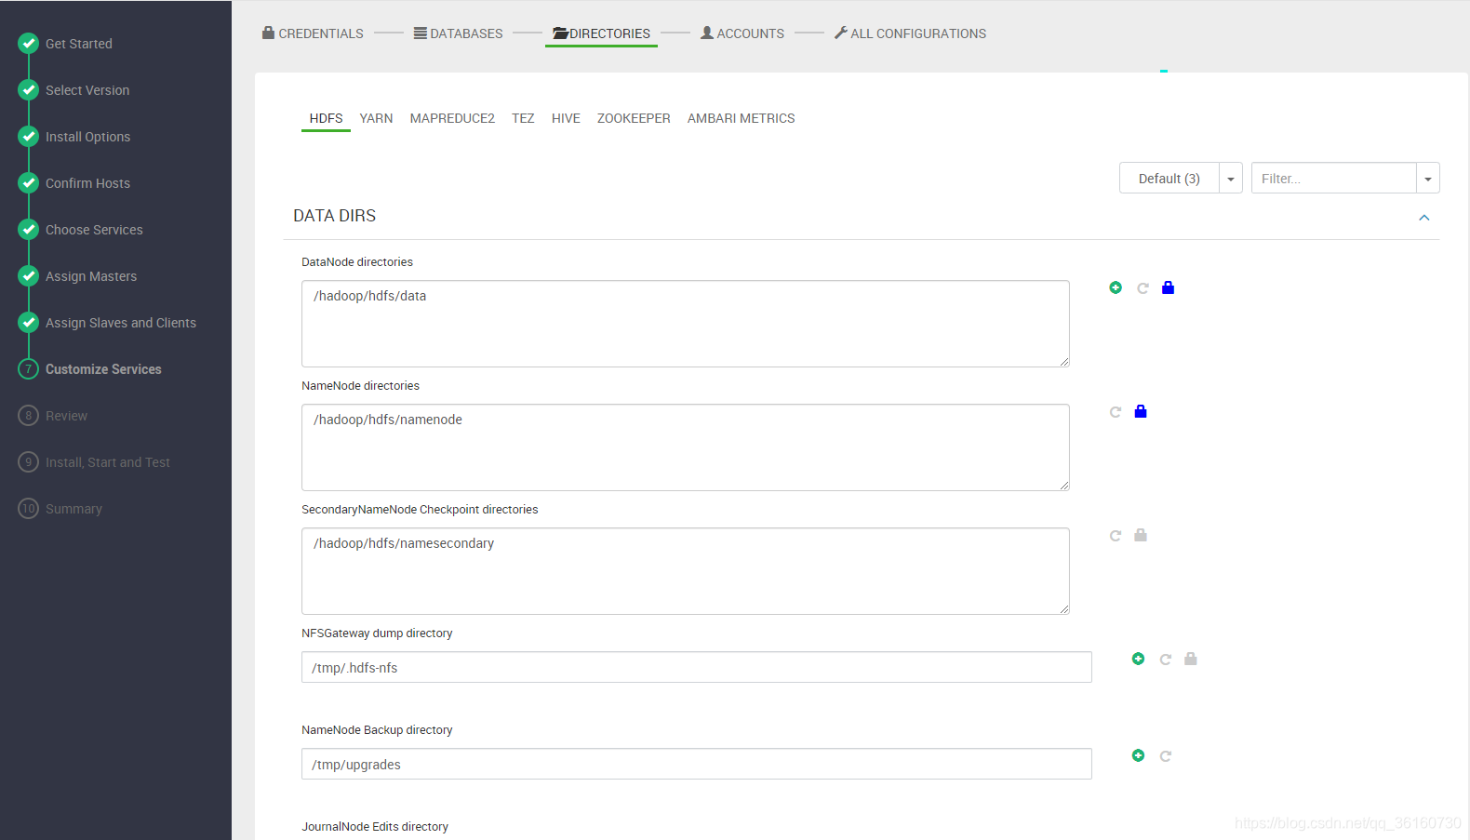
Task: Click the Choose Services checkmark step icon
Action: coord(29,229)
